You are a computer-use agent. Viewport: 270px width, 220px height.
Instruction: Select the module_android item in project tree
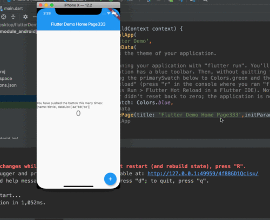point(18,31)
